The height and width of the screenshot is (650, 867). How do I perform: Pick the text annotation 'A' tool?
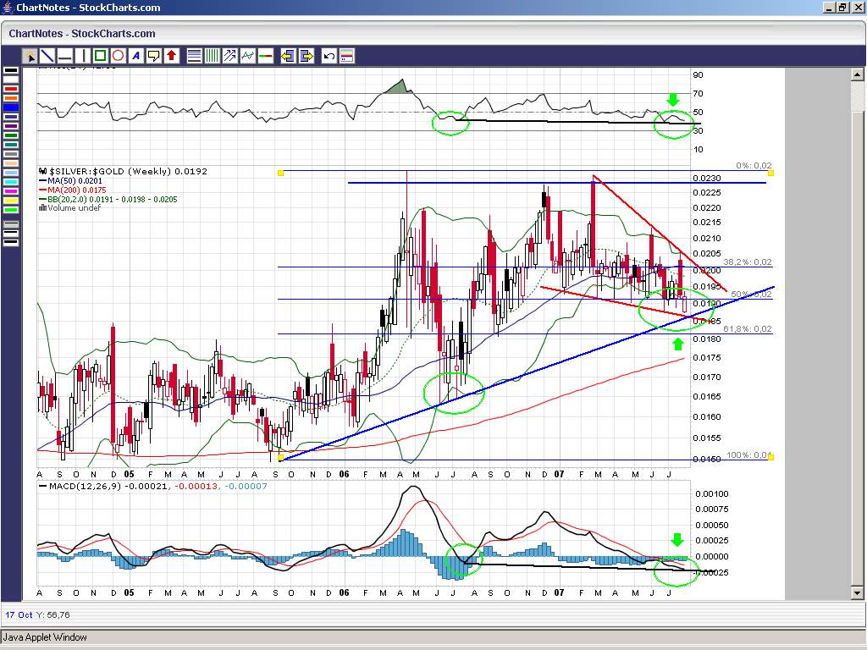(136, 57)
